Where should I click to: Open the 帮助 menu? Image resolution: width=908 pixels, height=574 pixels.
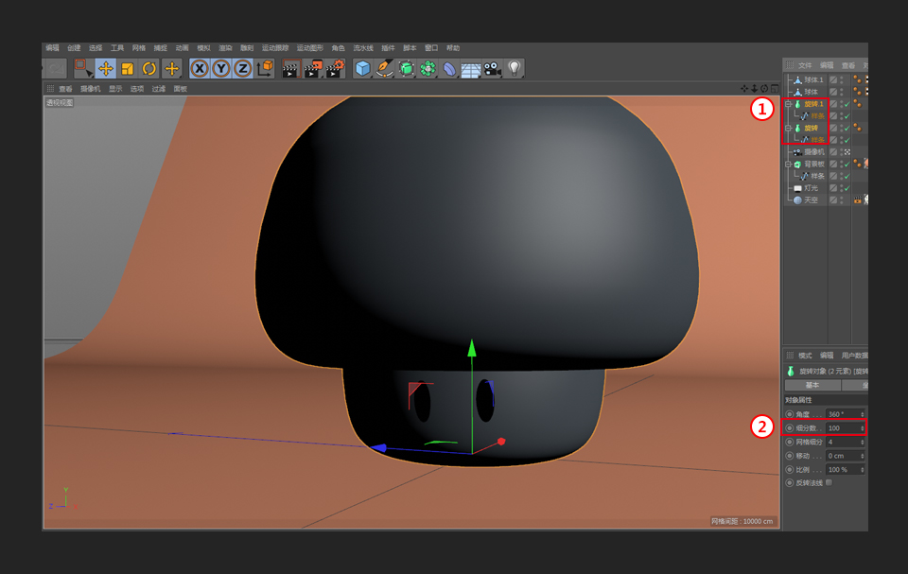pyautogui.click(x=453, y=47)
